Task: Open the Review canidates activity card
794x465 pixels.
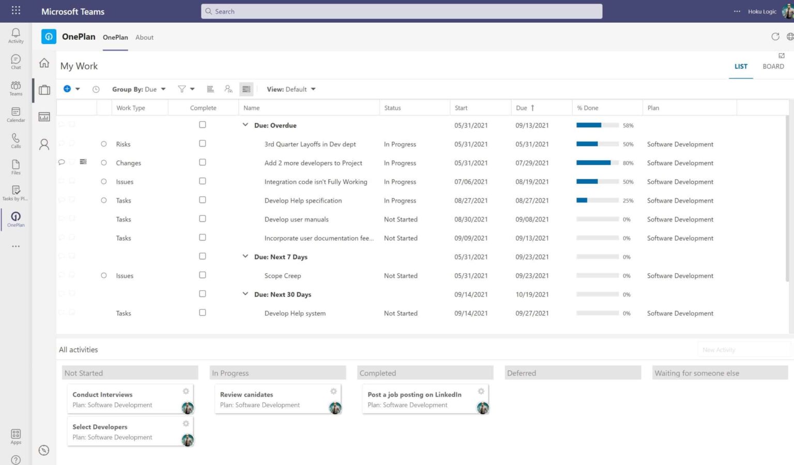Action: (x=278, y=399)
